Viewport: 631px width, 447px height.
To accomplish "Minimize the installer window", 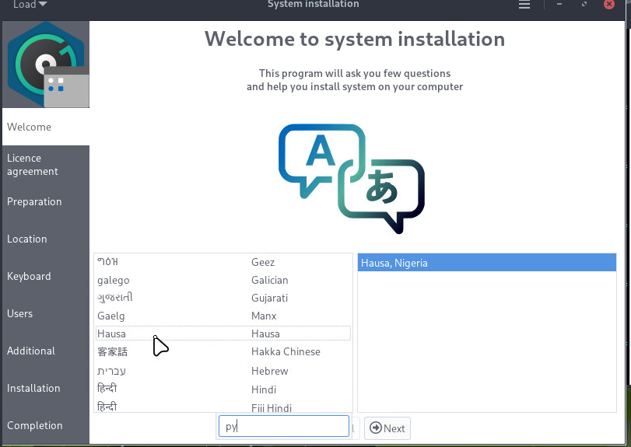I will coord(559,5).
